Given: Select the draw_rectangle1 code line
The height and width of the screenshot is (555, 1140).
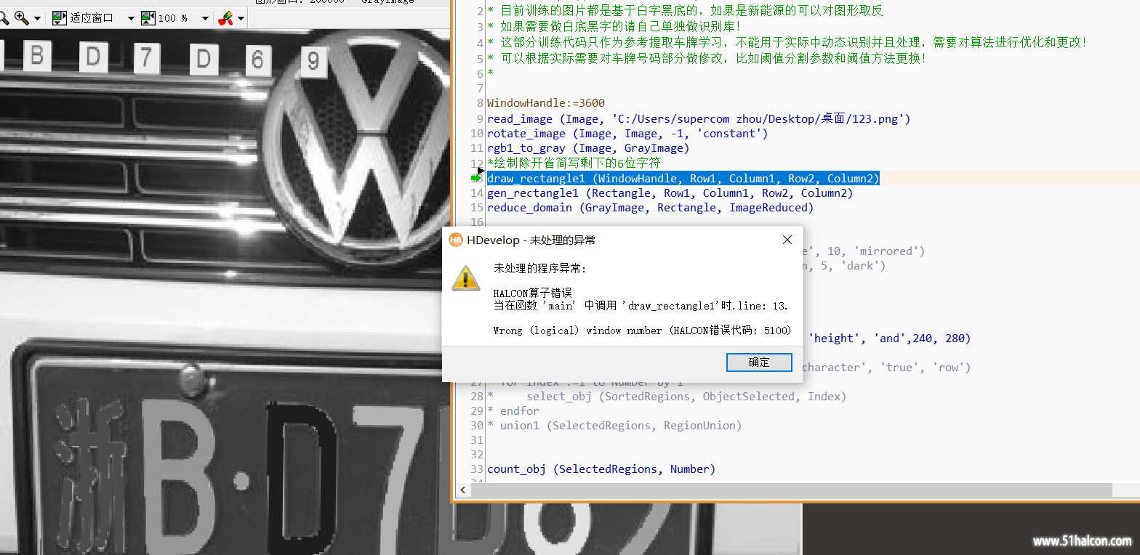Looking at the screenshot, I should [683, 178].
